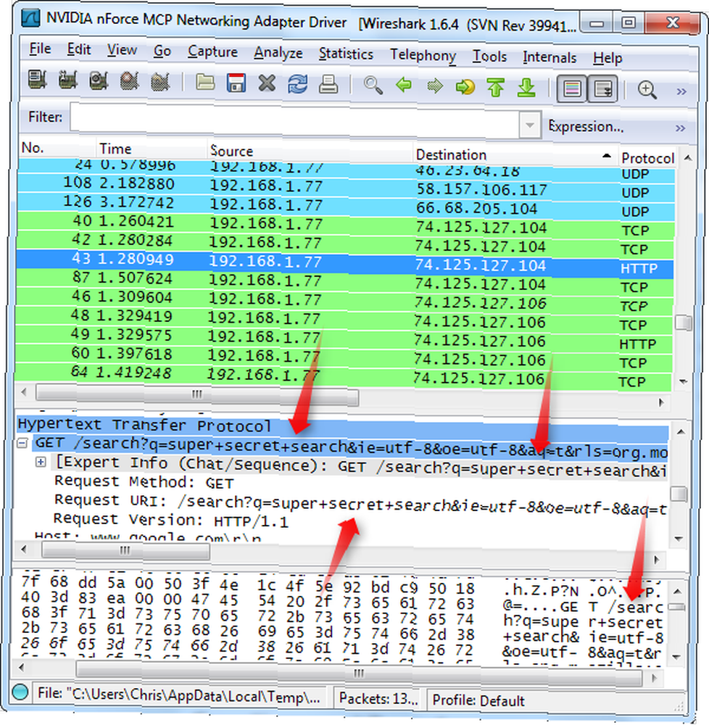Find a packet magnifier icon
The height and width of the screenshot is (725, 709).
373,86
